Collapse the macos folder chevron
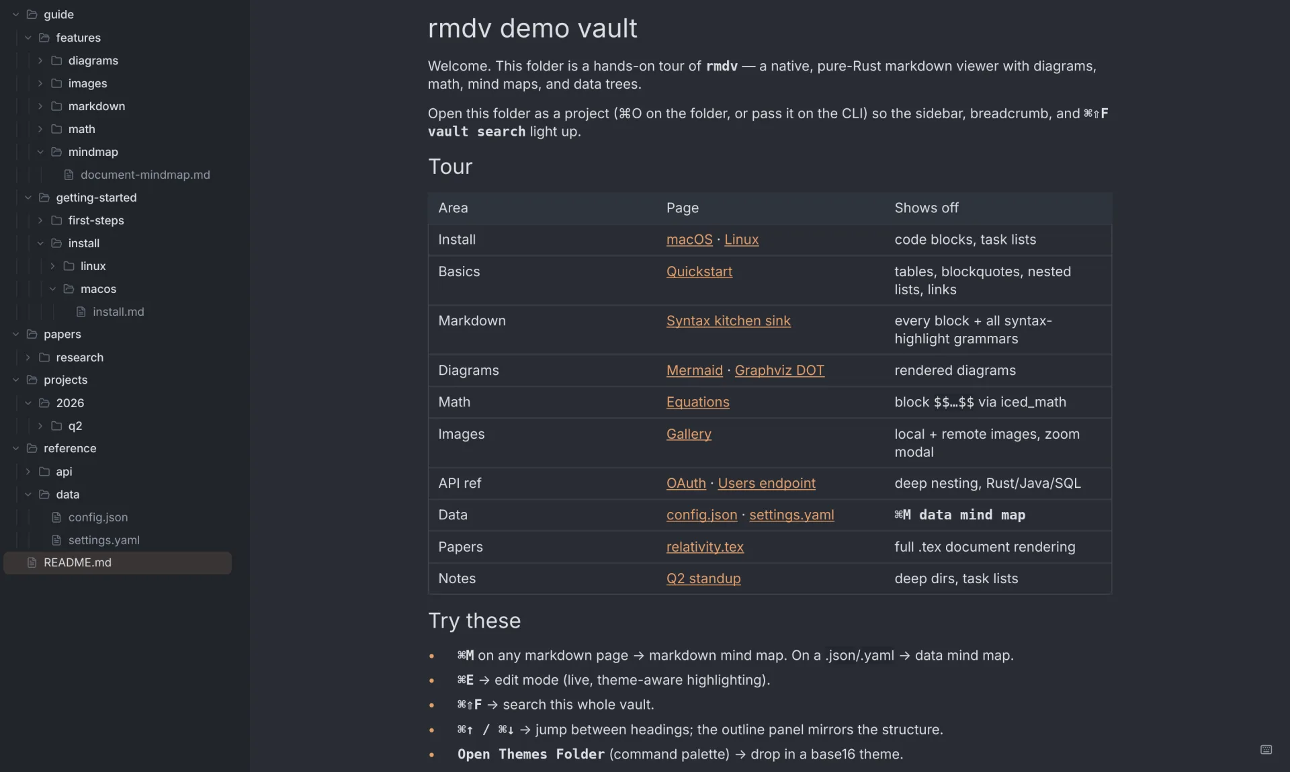The height and width of the screenshot is (772, 1290). (x=52, y=289)
